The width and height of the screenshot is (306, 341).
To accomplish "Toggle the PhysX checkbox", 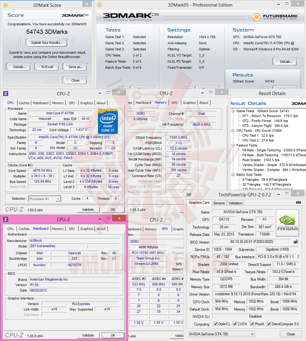I will [x=252, y=324].
